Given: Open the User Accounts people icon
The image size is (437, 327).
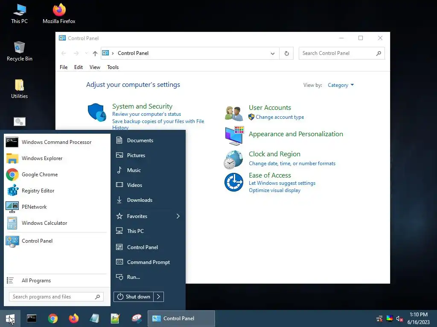Looking at the screenshot, I should 234,113.
